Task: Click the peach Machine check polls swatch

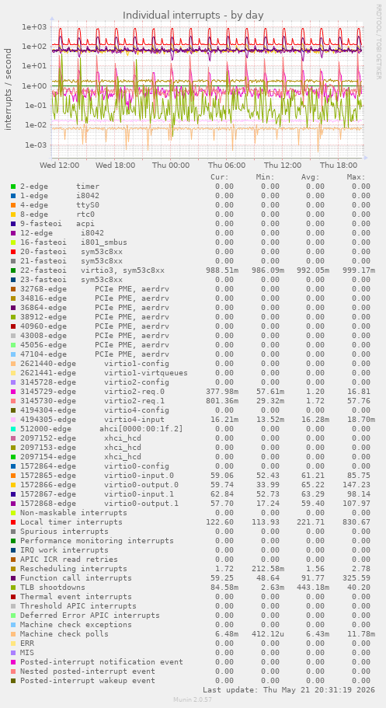Action: pyautogui.click(x=13, y=634)
